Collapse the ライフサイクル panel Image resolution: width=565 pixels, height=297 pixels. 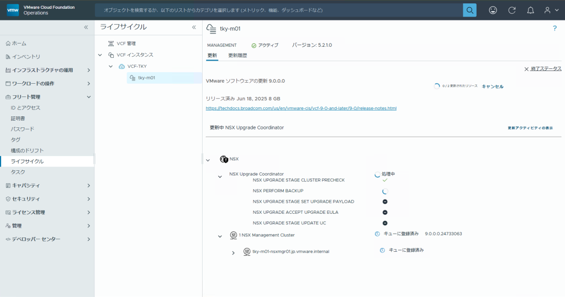pyautogui.click(x=194, y=28)
